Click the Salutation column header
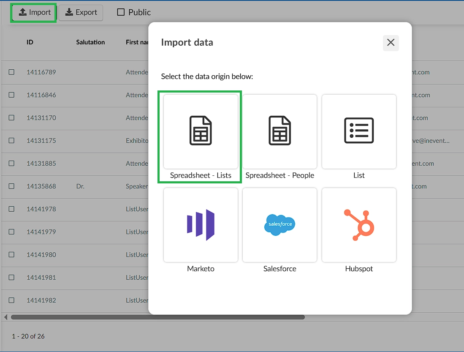464x352 pixels. [x=90, y=42]
